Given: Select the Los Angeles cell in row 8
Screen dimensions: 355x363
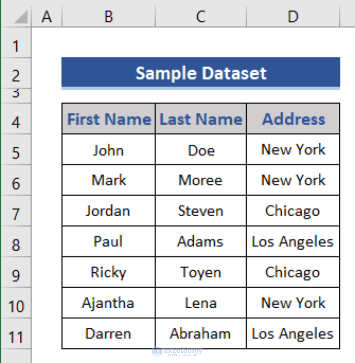Looking at the screenshot, I should [x=293, y=241].
